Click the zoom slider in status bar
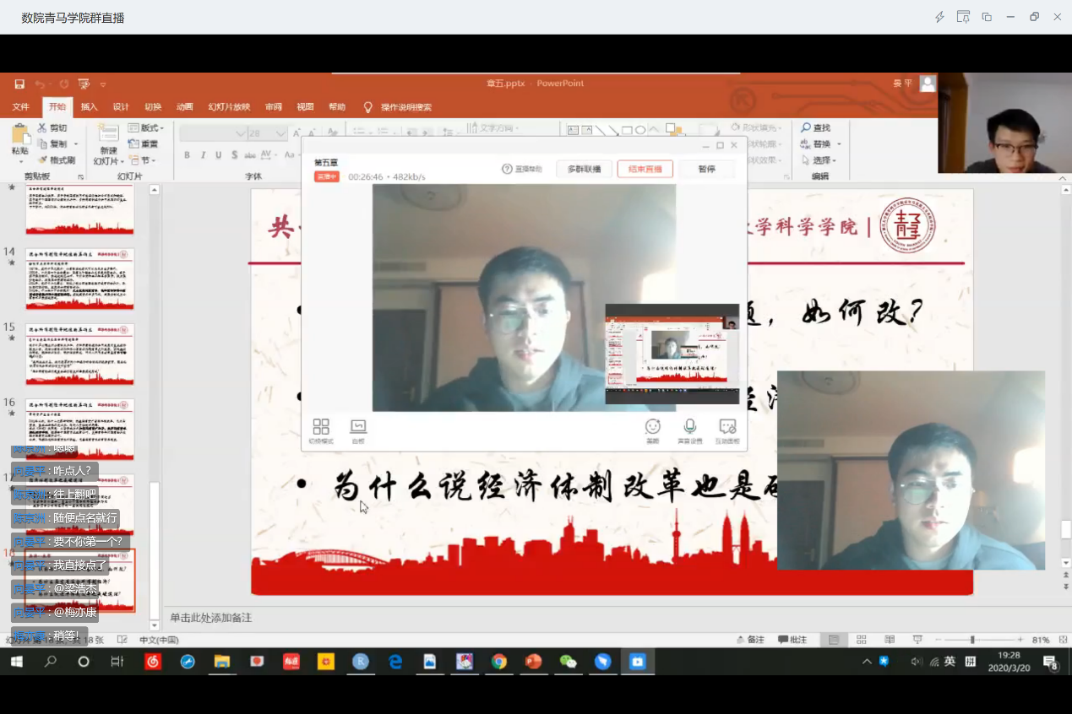This screenshot has height=714, width=1072. point(972,640)
